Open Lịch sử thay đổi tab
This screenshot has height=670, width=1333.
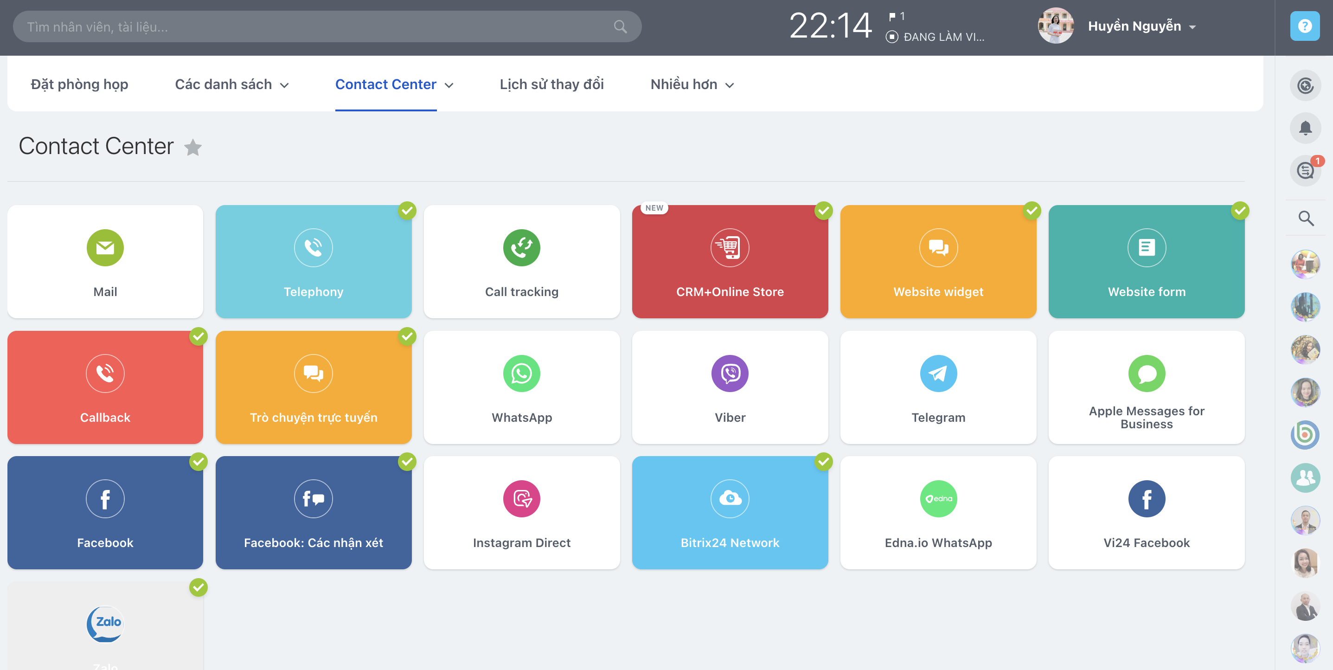click(551, 84)
